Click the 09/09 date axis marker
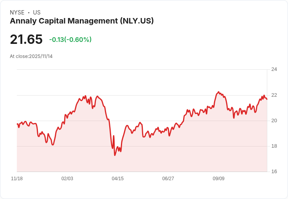Image resolution: width=288 pixels, height=199 pixels. coord(219,179)
